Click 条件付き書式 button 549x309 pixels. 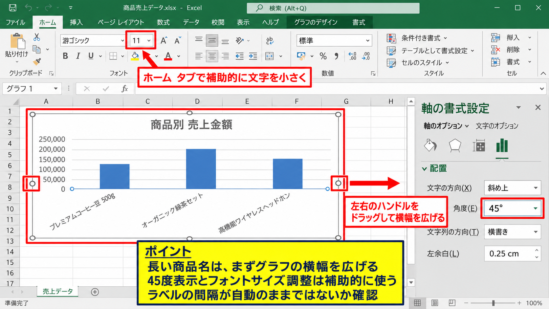[x=417, y=38]
